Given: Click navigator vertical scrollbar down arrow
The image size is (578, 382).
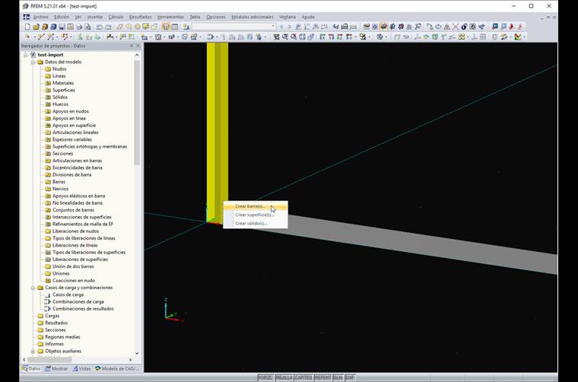Looking at the screenshot, I should (x=137, y=353).
